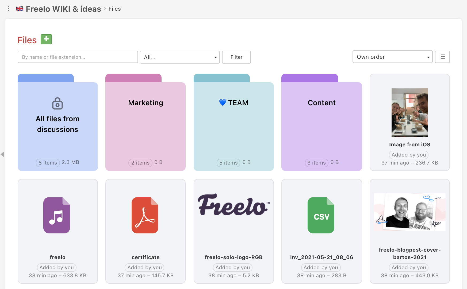Click the 37 min ago – 145.7 KB text
The width and height of the screenshot is (467, 289).
click(x=146, y=275)
